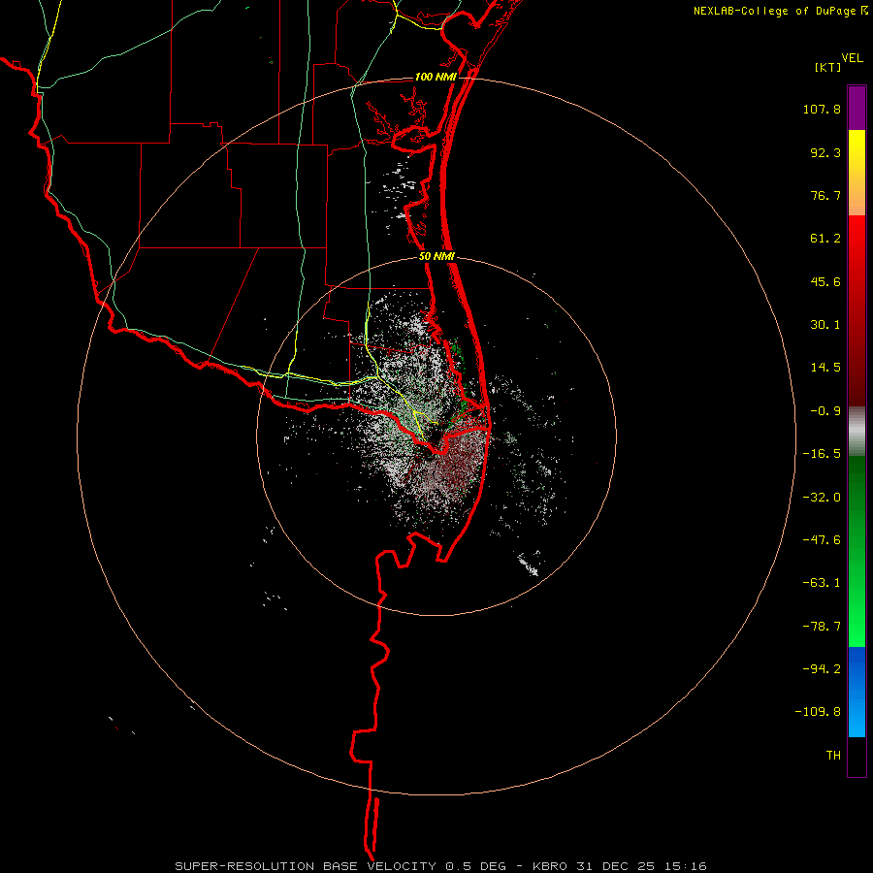Click the 76.7 value on velocity scale
Screen dimensions: 873x873
[825, 195]
